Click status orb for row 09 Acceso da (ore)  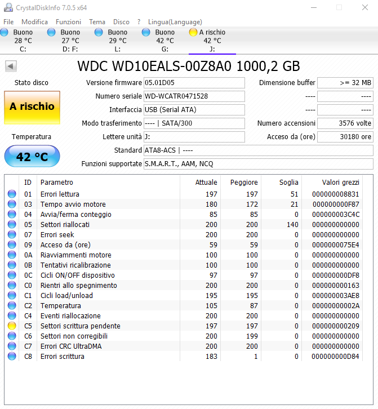point(12,244)
